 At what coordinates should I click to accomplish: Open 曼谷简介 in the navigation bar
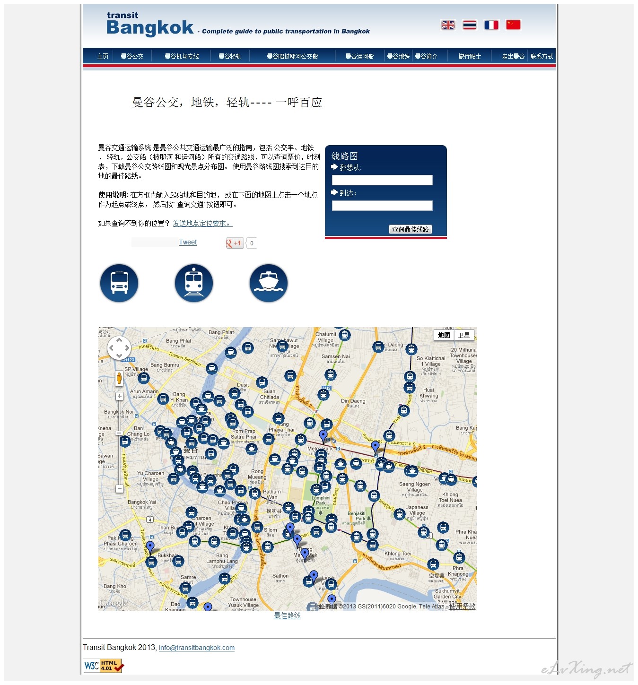tap(426, 56)
